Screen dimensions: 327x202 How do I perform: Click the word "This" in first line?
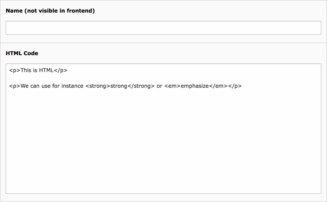pos(26,70)
